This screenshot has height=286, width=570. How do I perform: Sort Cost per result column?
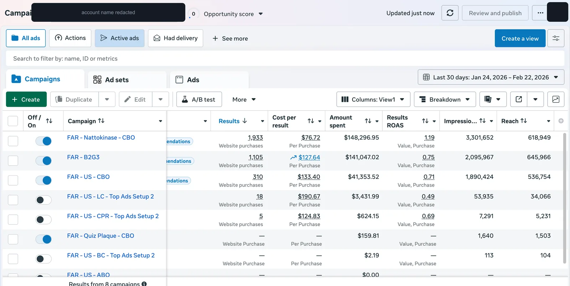click(311, 121)
